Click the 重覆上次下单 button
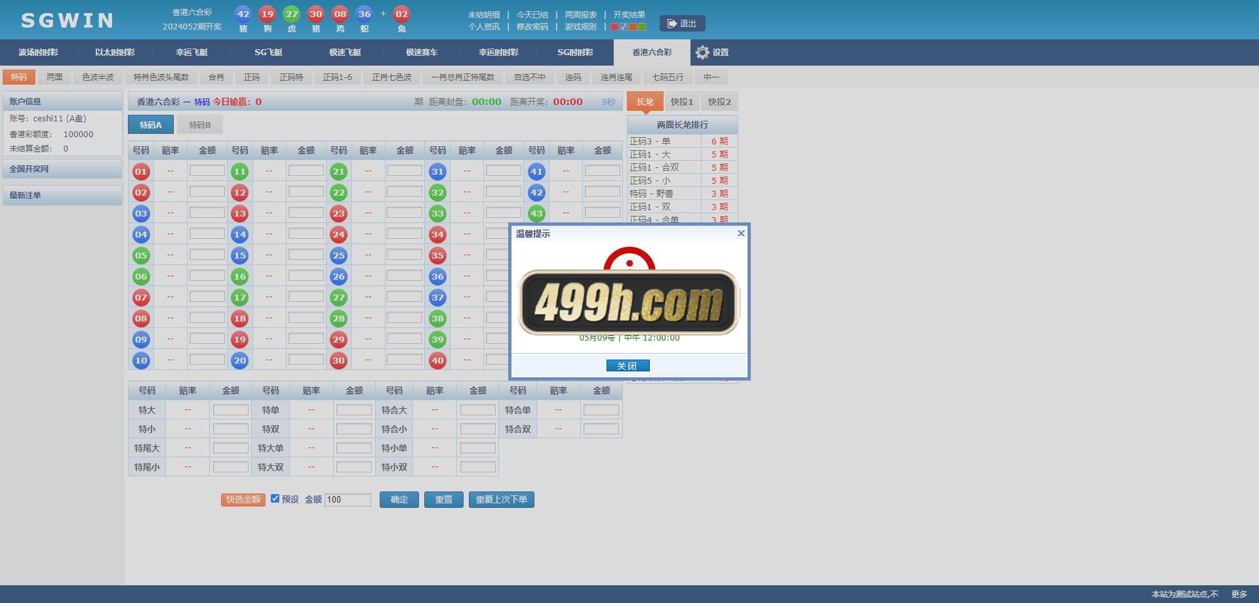 tap(502, 499)
